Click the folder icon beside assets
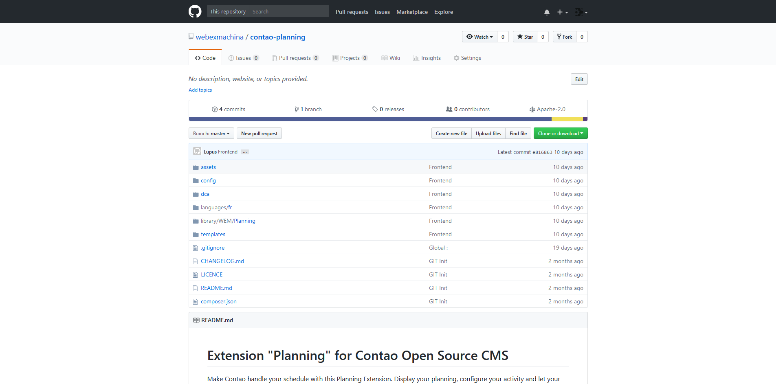This screenshot has height=384, width=783. (196, 167)
